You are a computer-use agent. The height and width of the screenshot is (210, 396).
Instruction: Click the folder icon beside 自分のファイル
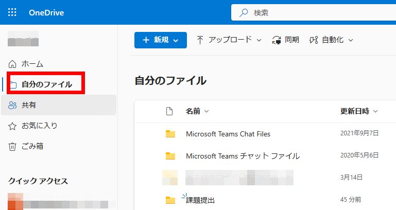tap(13, 85)
